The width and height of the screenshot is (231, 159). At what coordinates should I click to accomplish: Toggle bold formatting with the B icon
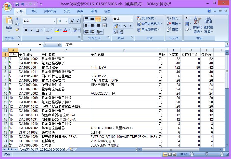(26, 30)
